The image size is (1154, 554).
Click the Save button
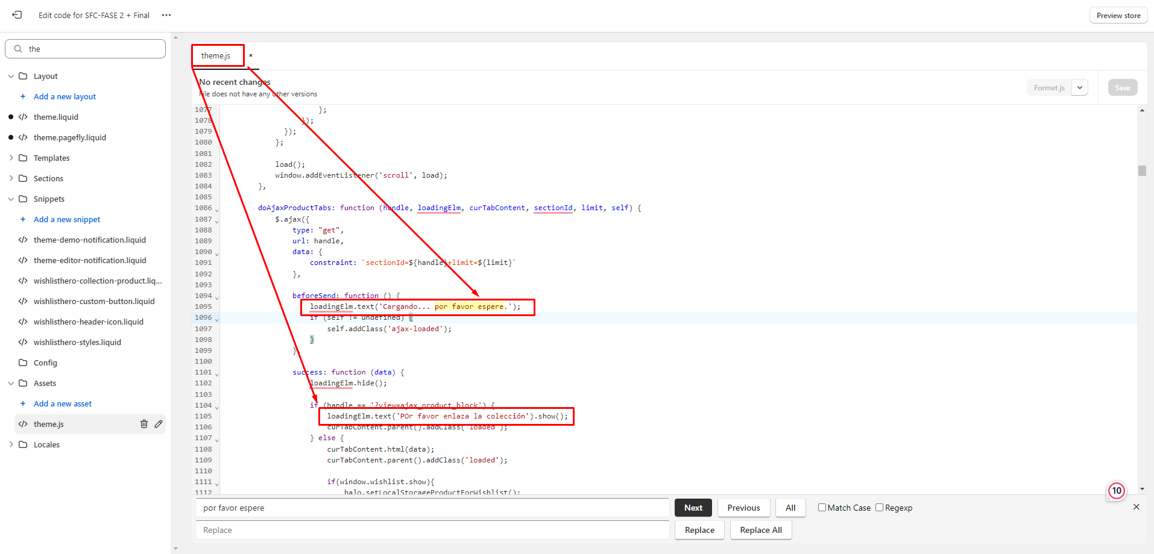1123,87
